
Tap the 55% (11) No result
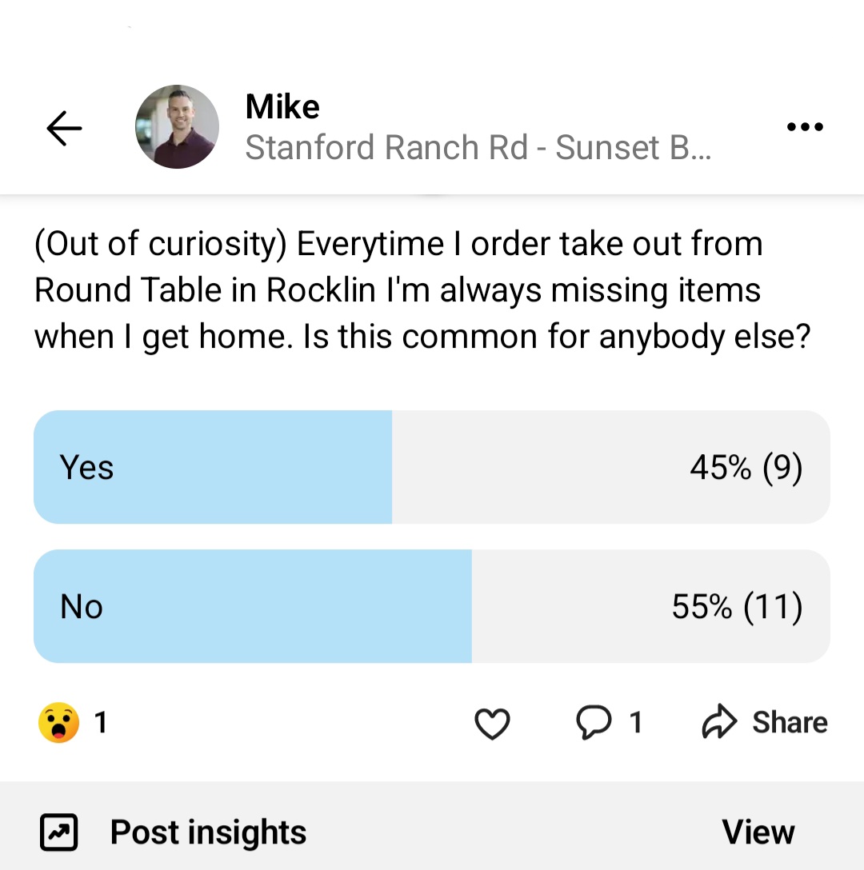tap(737, 607)
